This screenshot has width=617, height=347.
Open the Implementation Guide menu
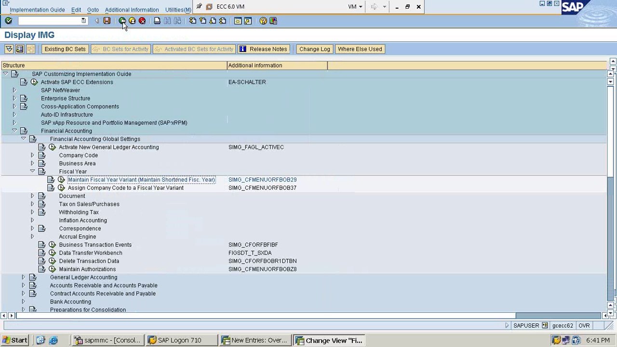pos(37,10)
